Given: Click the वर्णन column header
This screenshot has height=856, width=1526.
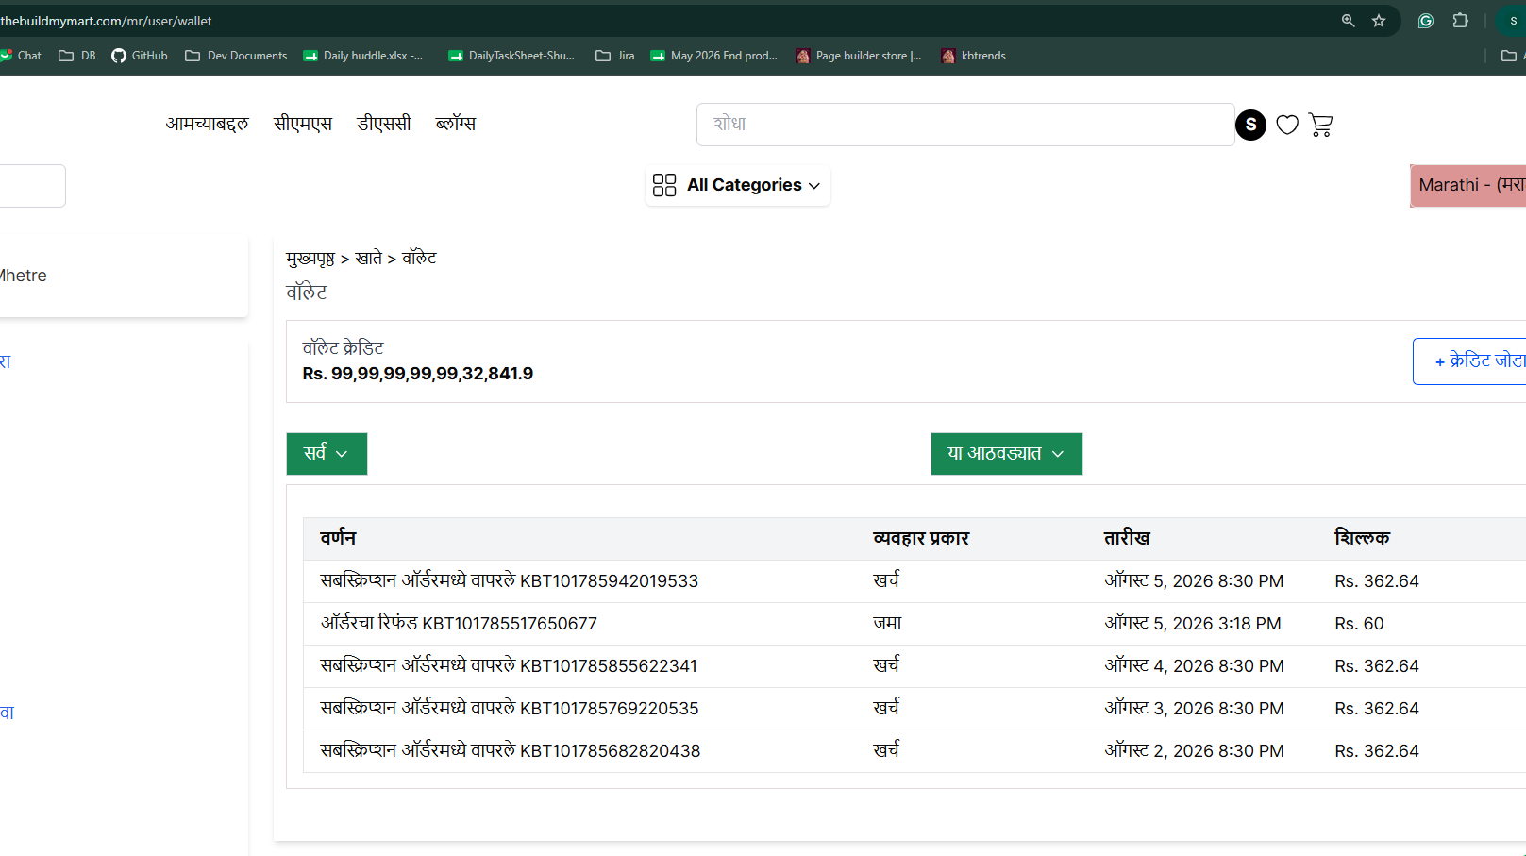Looking at the screenshot, I should click(338, 538).
